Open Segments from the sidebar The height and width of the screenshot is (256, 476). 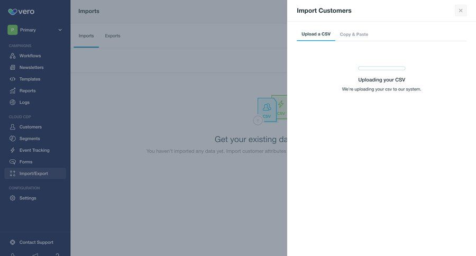tap(30, 139)
